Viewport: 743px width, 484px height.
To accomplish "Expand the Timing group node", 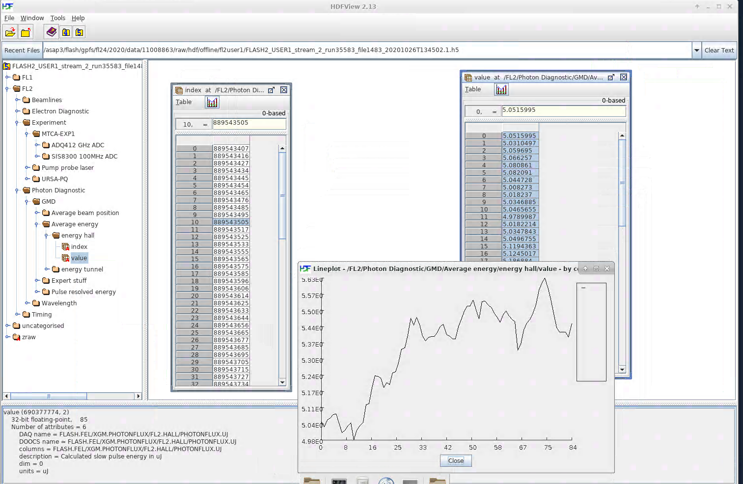I will coord(17,315).
